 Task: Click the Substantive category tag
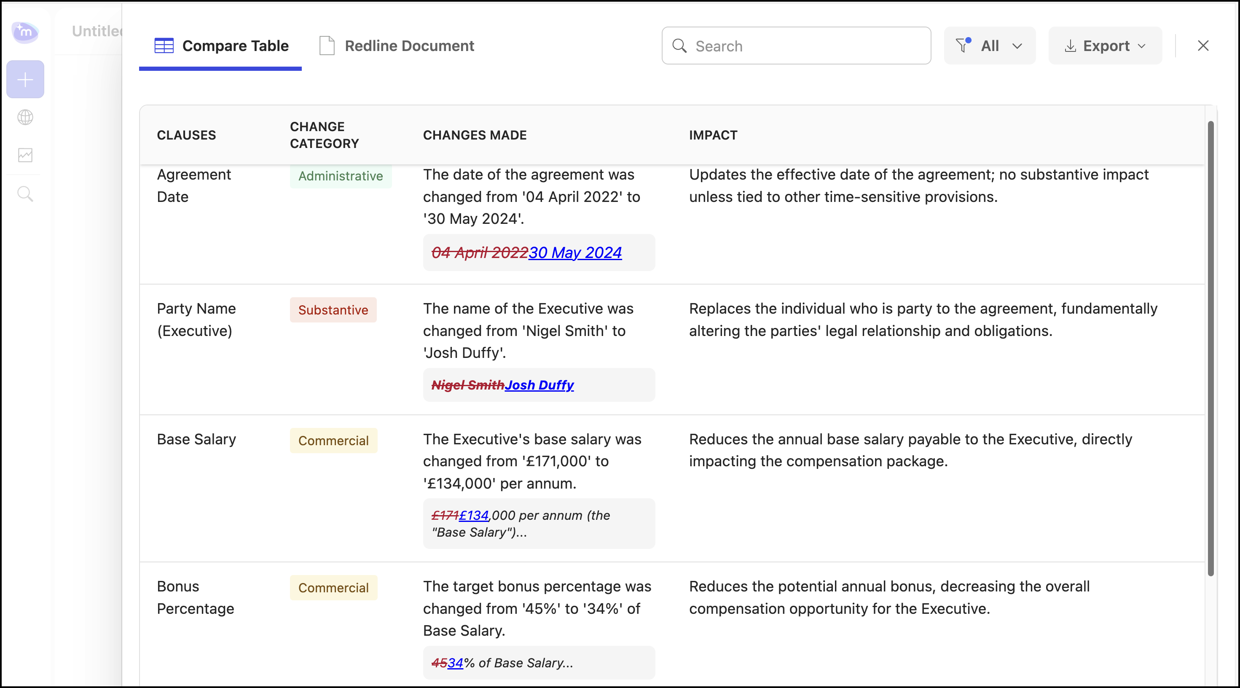tap(333, 310)
